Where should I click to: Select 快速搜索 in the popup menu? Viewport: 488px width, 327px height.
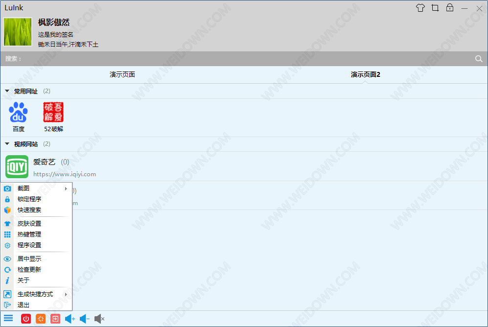tap(36, 210)
